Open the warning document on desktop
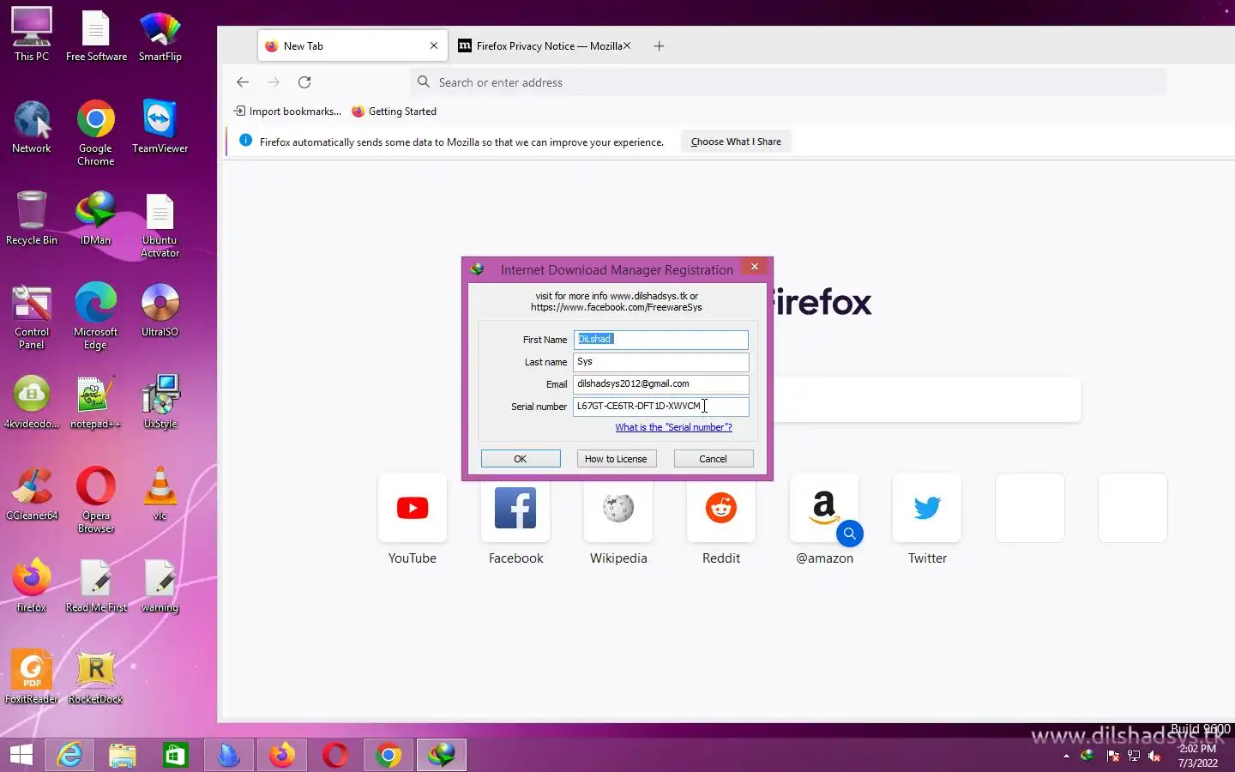1235x772 pixels. (160, 585)
